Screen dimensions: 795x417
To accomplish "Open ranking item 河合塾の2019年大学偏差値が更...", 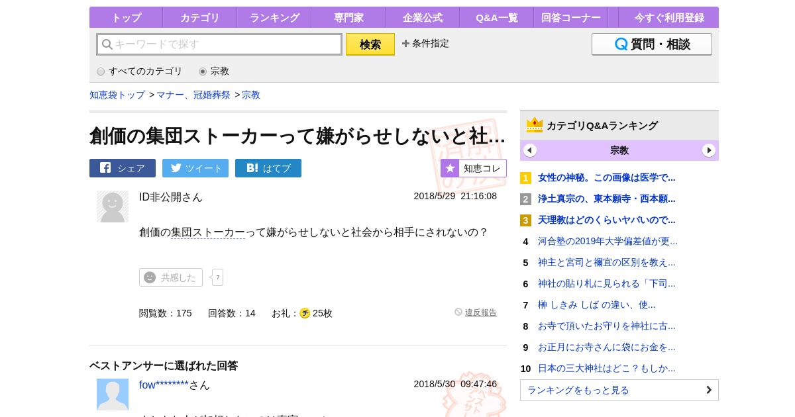I will click(608, 241).
